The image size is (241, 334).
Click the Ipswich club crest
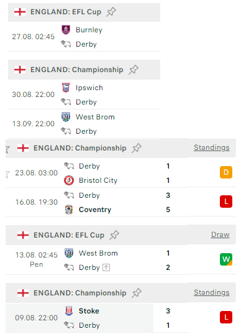(x=66, y=88)
